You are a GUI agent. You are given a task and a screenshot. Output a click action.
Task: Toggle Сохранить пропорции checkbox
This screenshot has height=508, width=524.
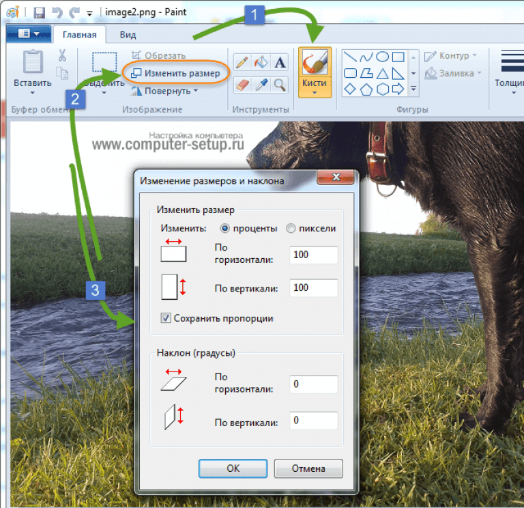point(166,317)
